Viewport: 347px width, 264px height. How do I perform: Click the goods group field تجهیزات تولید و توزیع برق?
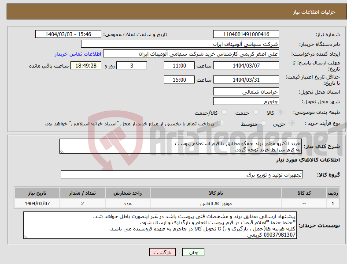coord(182,174)
